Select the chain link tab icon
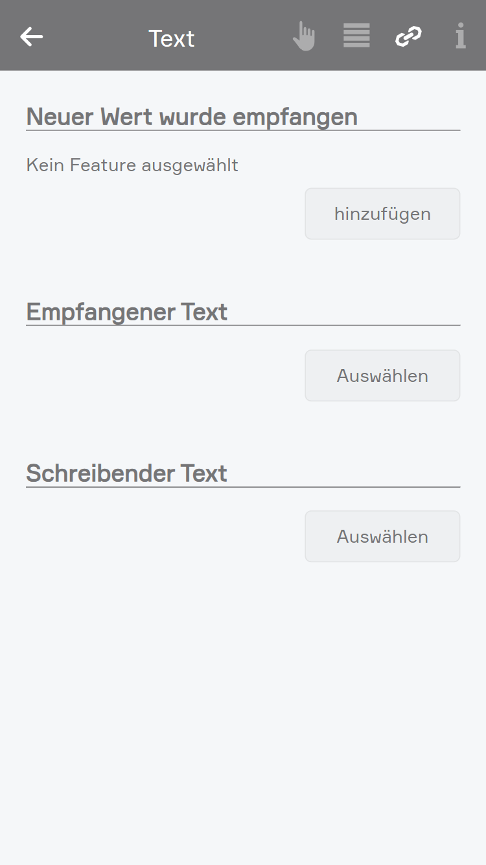 (408, 36)
